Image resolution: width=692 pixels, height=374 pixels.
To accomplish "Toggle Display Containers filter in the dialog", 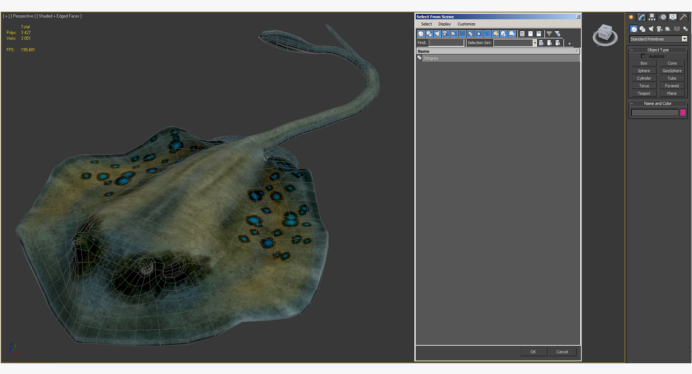I will pos(496,34).
